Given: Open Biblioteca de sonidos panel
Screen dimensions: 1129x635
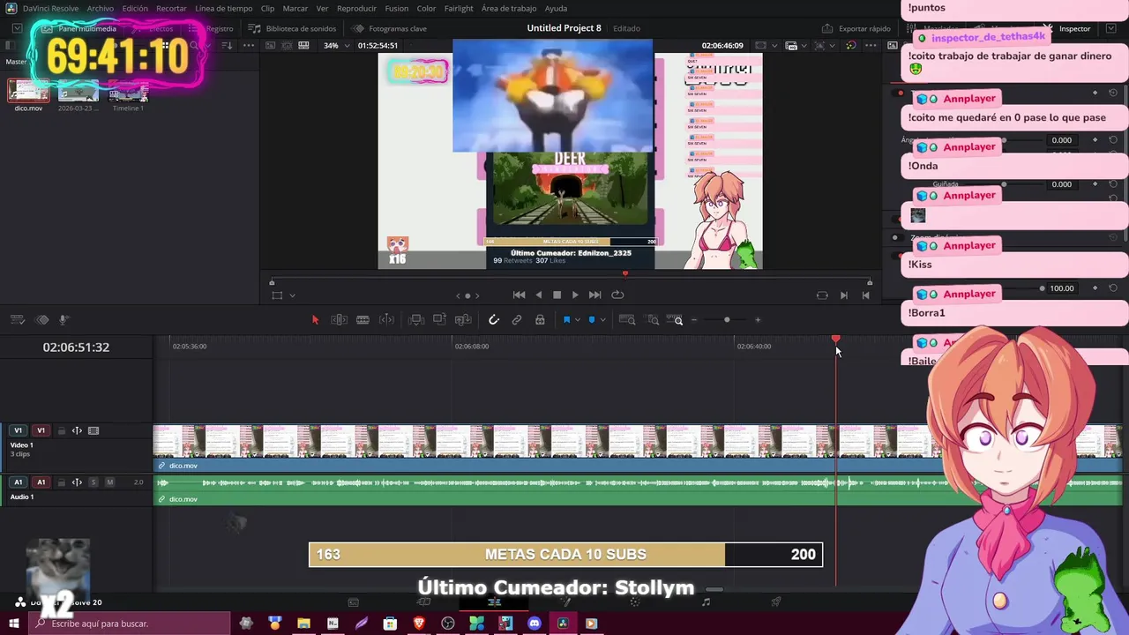Looking at the screenshot, I should coord(293,28).
